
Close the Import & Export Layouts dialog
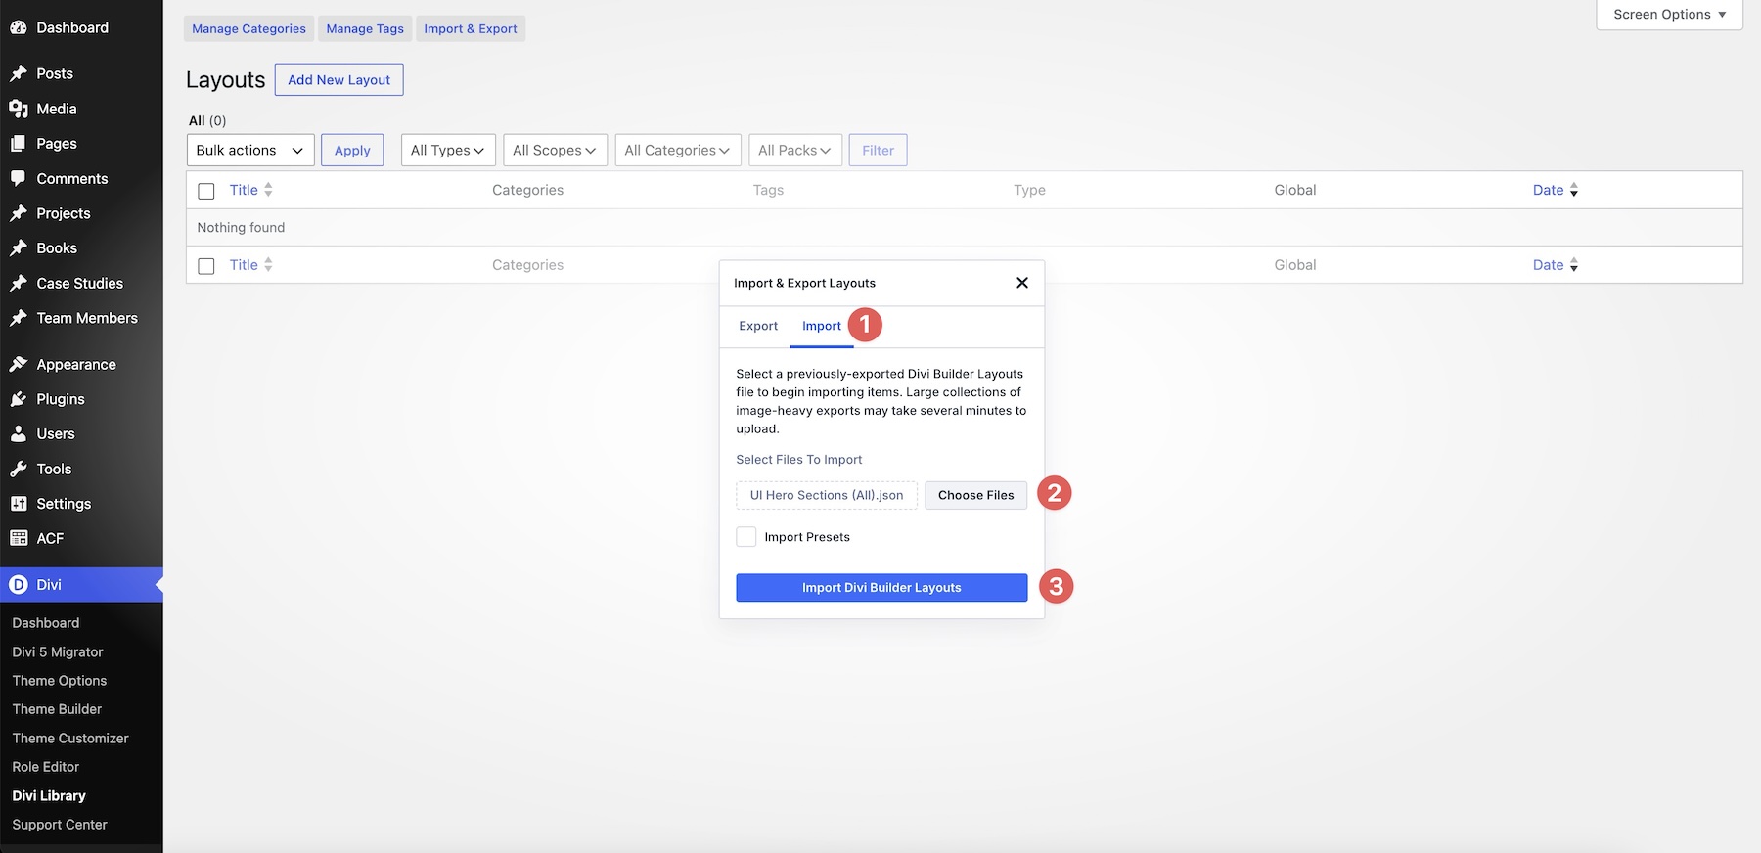(x=1022, y=283)
